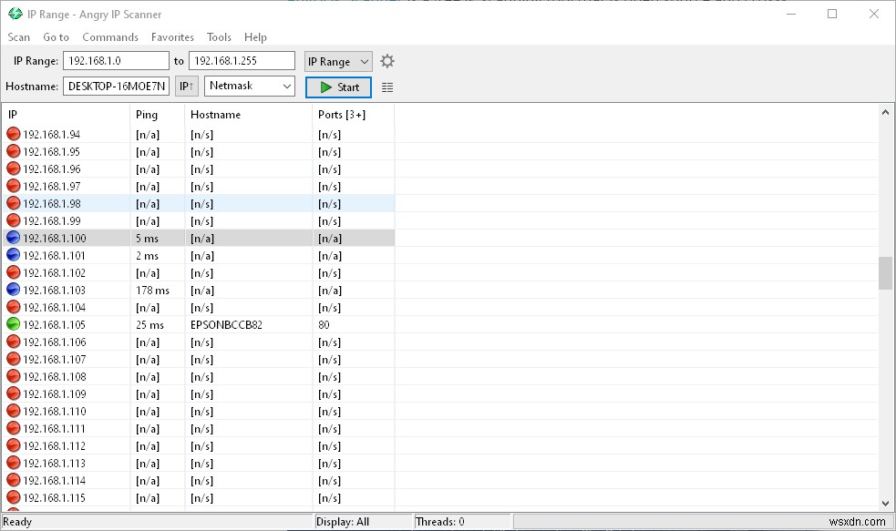Viewport: 896px width, 531px height.
Task: Click the blue status icon beside 192.168.1.101
Action: point(13,255)
